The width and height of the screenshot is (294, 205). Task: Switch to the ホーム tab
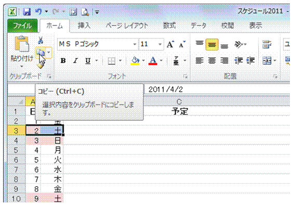pos(54,26)
